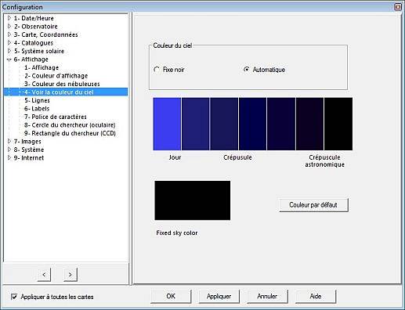Expand the 9- Internet tree node
This screenshot has width=405, height=310.
tap(9, 157)
